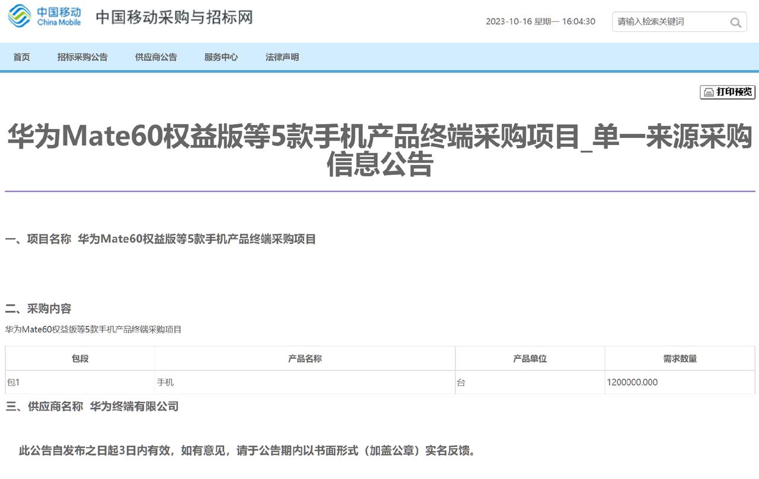Click the 产品名称 column header

pyautogui.click(x=305, y=359)
